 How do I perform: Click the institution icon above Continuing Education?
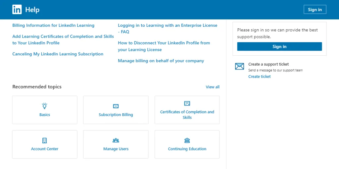pyautogui.click(x=187, y=141)
